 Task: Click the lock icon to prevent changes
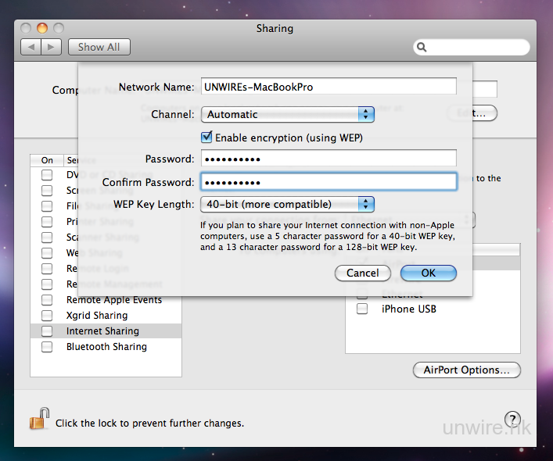point(38,420)
